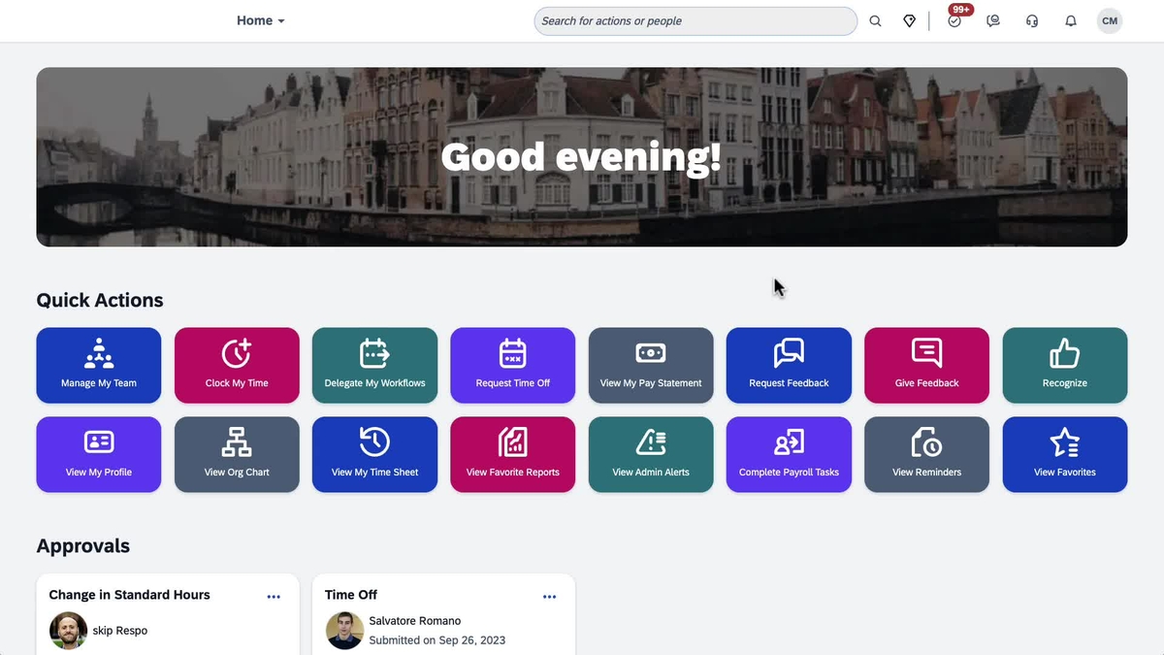Click the headset support icon
1164x655 pixels.
[x=1032, y=20]
